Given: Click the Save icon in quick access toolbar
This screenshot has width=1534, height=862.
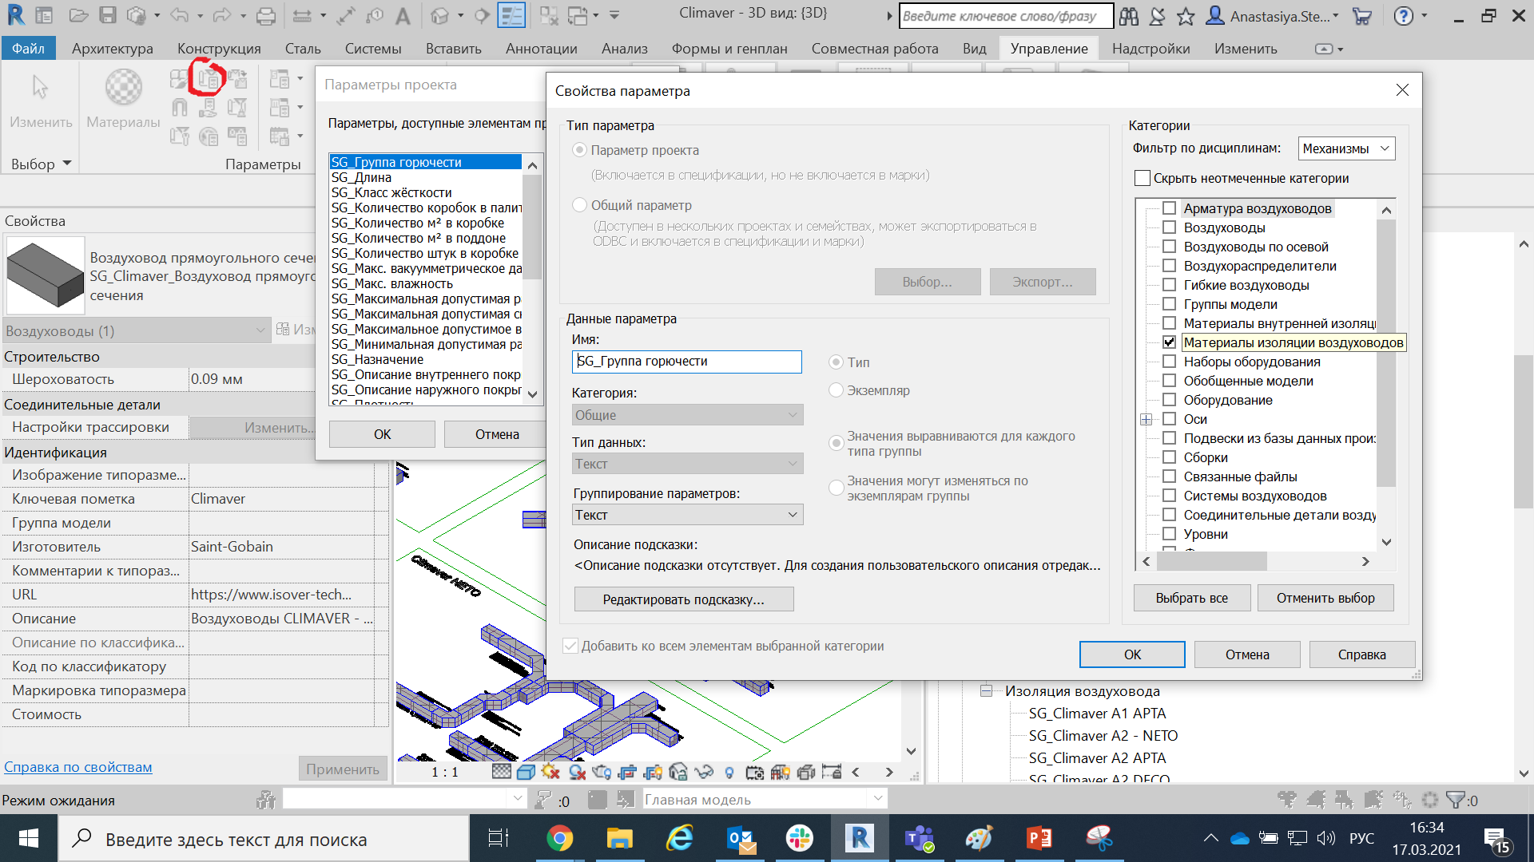Looking at the screenshot, I should pos(108,15).
